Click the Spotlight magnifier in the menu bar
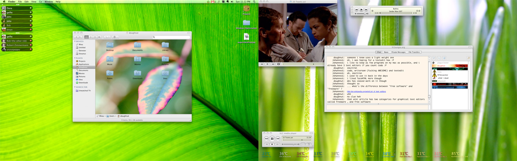The width and height of the screenshot is (517, 161). tap(254, 2)
